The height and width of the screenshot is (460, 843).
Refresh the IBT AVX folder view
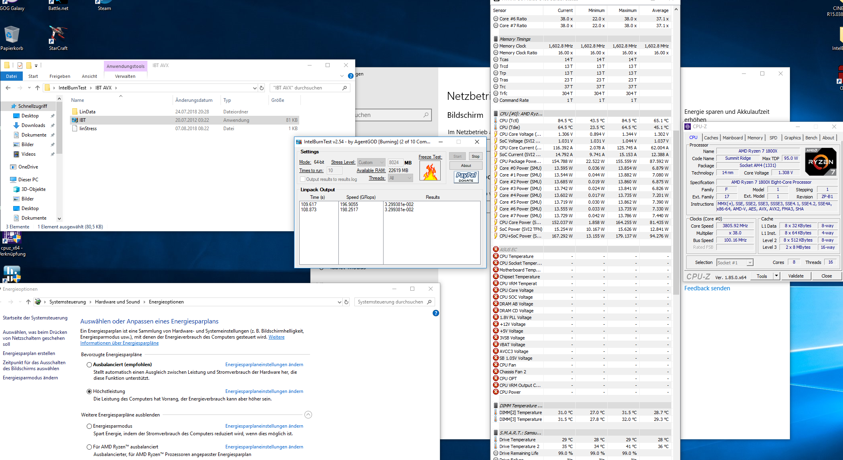point(262,88)
